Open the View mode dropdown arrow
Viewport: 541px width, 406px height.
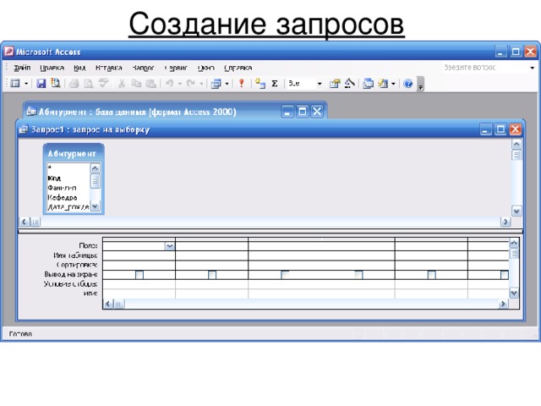(x=26, y=84)
